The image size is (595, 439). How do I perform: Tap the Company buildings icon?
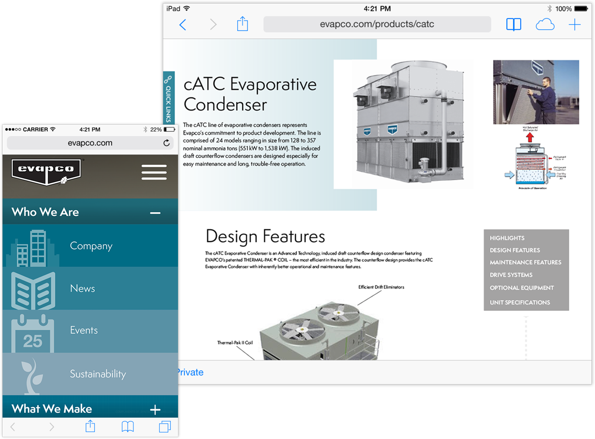pyautogui.click(x=32, y=248)
